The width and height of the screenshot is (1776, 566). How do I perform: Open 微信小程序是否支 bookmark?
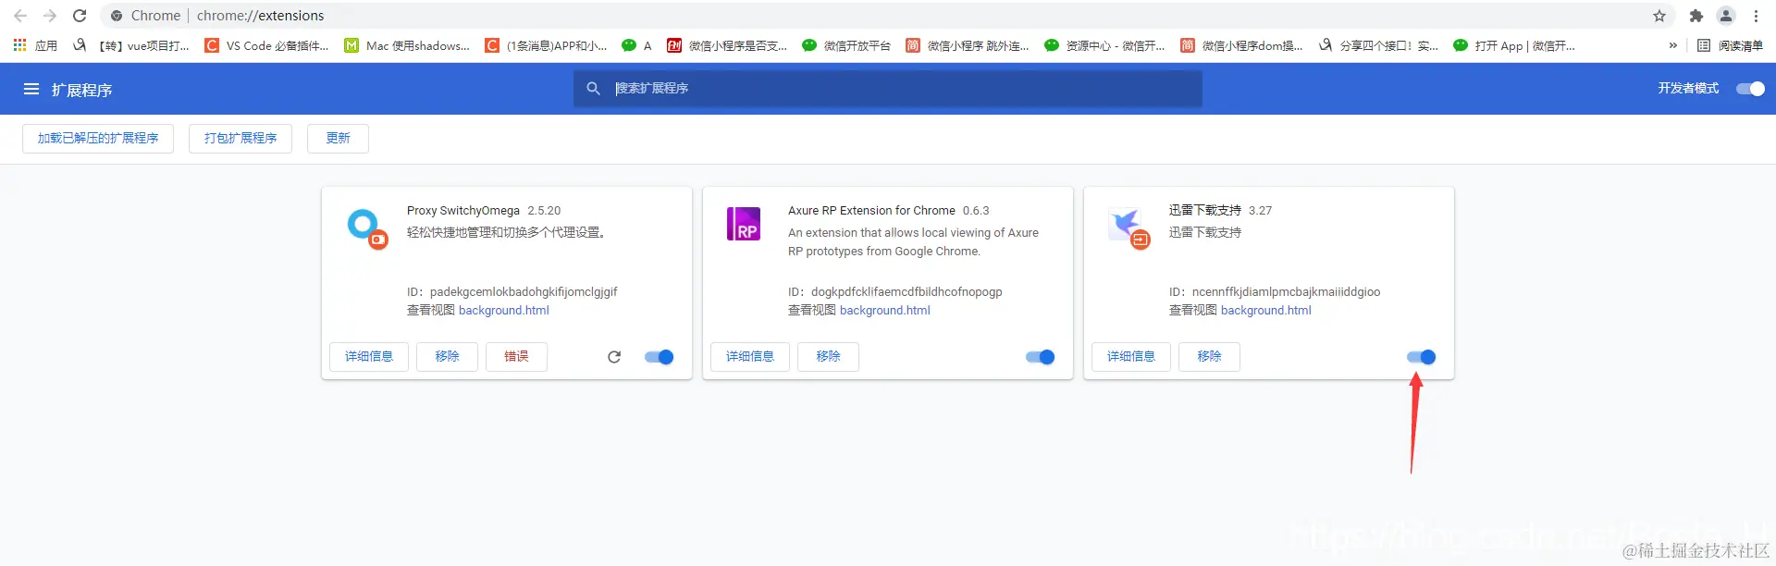[x=727, y=45]
